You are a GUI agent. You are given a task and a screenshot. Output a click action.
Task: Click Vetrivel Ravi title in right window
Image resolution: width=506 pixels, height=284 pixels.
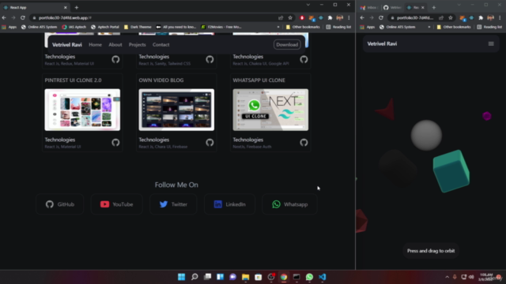tap(382, 44)
